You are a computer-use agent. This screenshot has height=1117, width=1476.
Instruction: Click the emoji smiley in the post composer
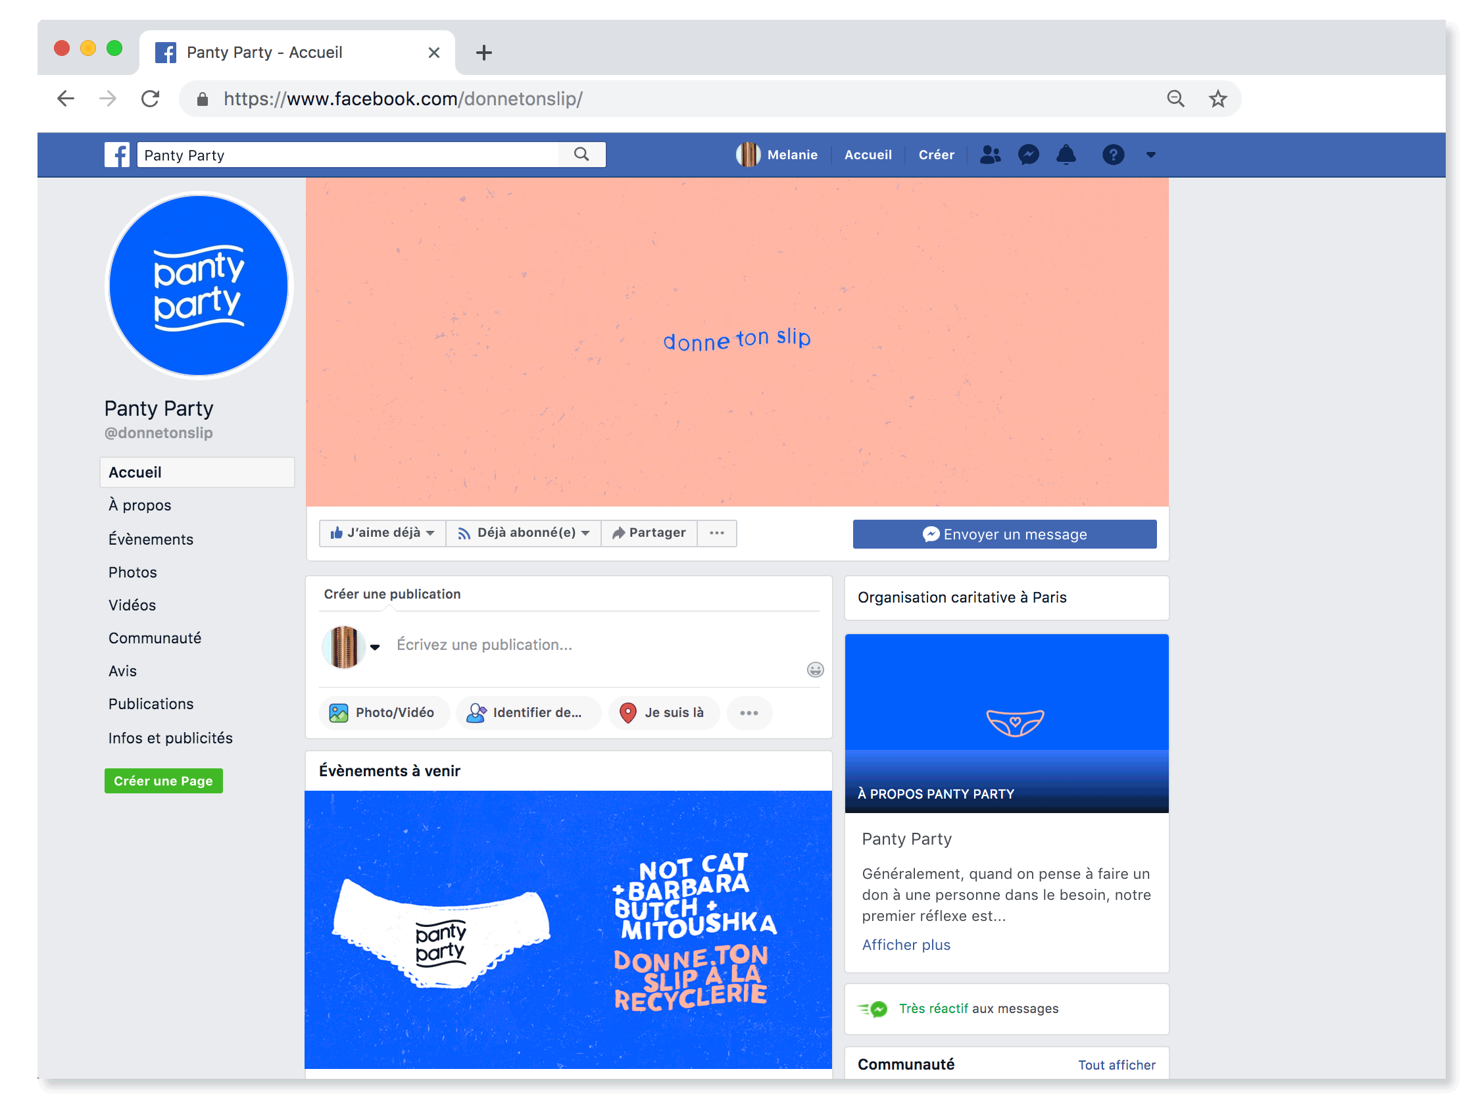tap(815, 669)
